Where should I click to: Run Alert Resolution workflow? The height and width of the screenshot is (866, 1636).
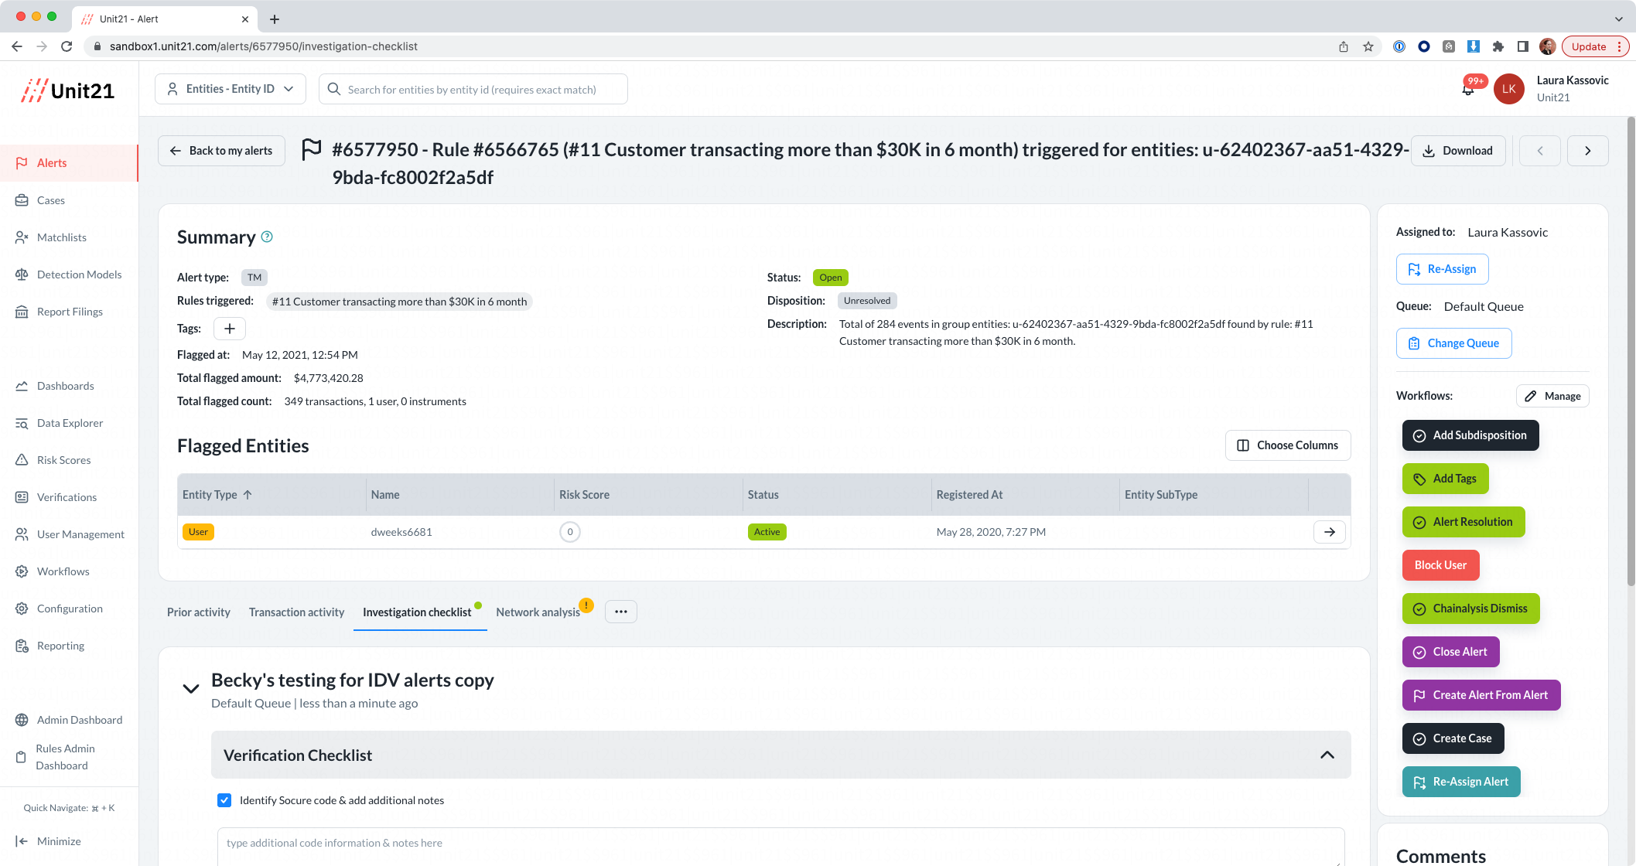click(x=1464, y=522)
